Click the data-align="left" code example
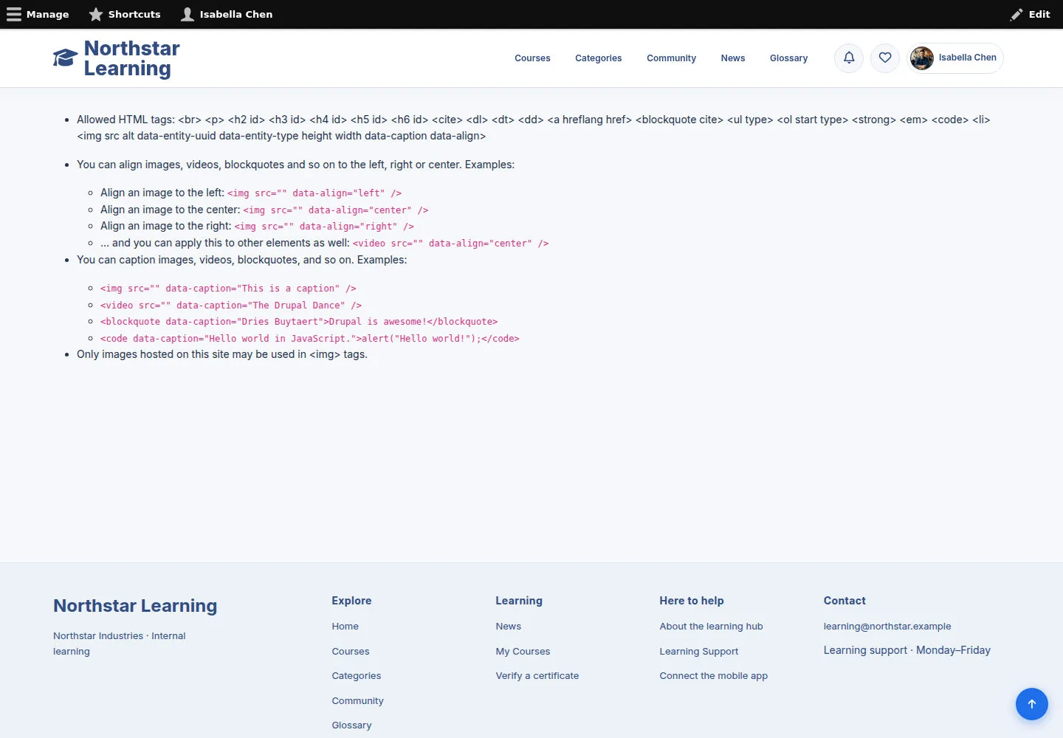This screenshot has height=738, width=1063. tap(314, 193)
